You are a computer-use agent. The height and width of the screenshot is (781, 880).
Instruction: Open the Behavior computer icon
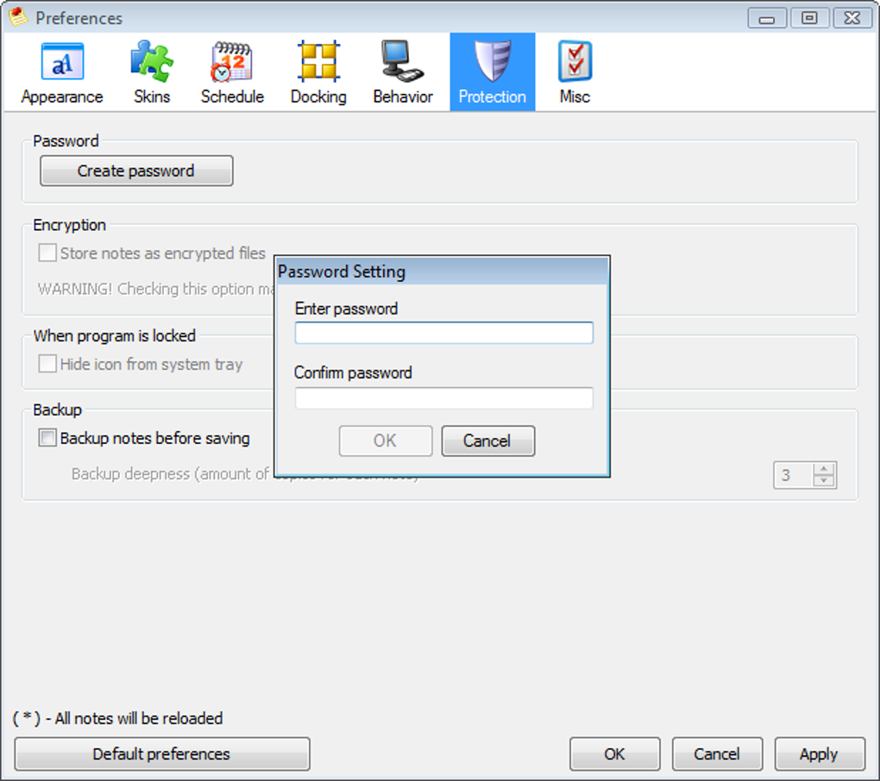[x=402, y=60]
